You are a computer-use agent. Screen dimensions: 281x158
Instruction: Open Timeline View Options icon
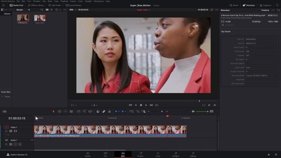click(4, 111)
